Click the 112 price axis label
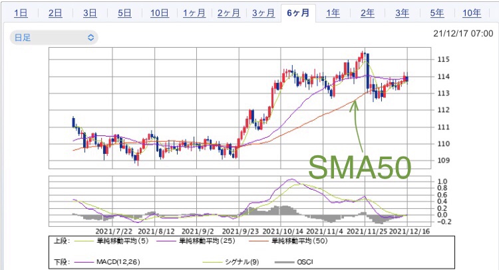Screen dimensions: 499x270 click(443, 110)
